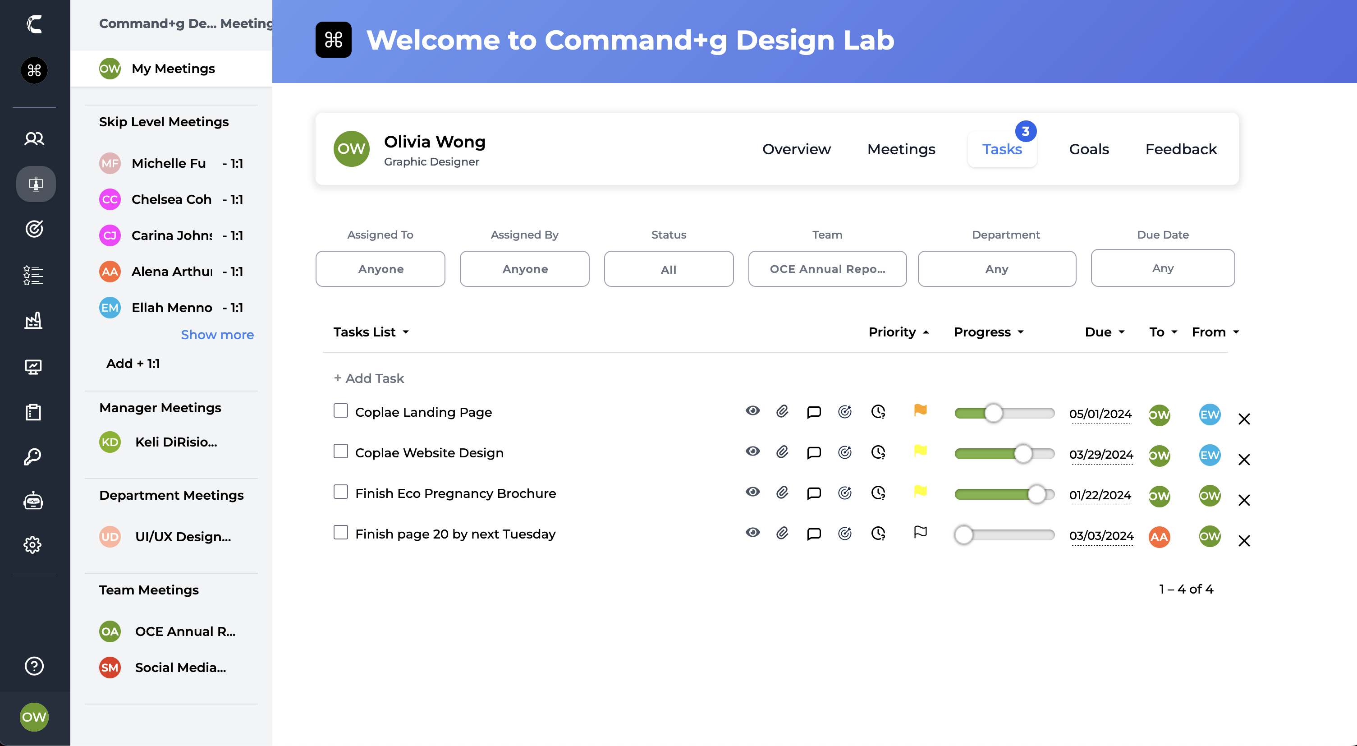Click attachment paperclip for Coplae Landing Page
This screenshot has width=1357, height=746.
[x=782, y=411]
